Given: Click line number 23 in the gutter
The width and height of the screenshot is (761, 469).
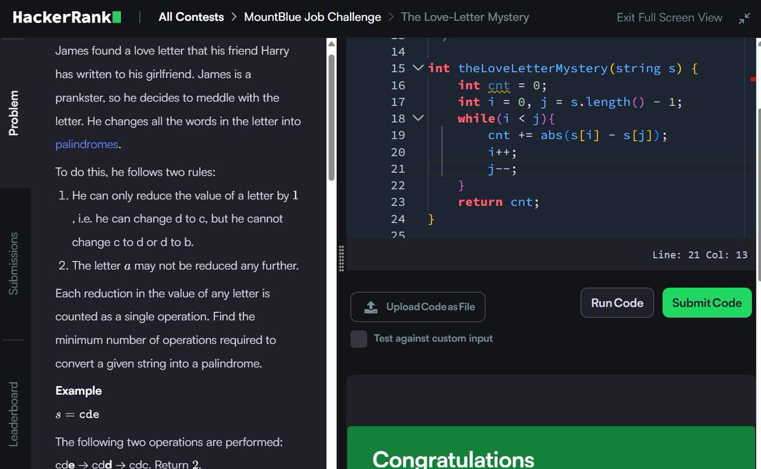Looking at the screenshot, I should point(398,202).
